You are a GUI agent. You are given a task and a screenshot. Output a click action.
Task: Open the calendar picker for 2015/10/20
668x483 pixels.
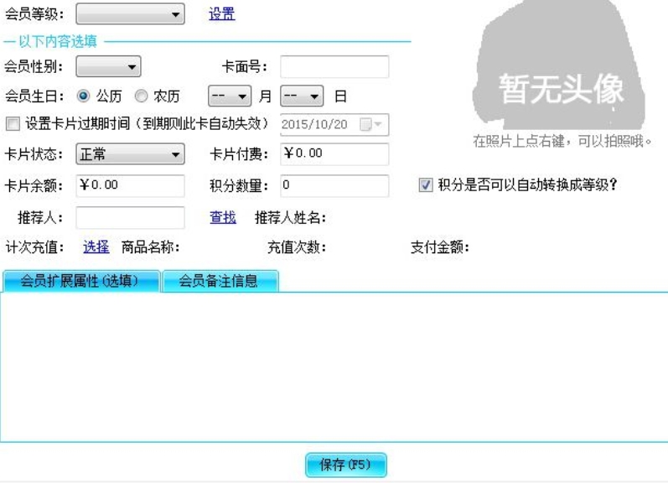point(370,124)
